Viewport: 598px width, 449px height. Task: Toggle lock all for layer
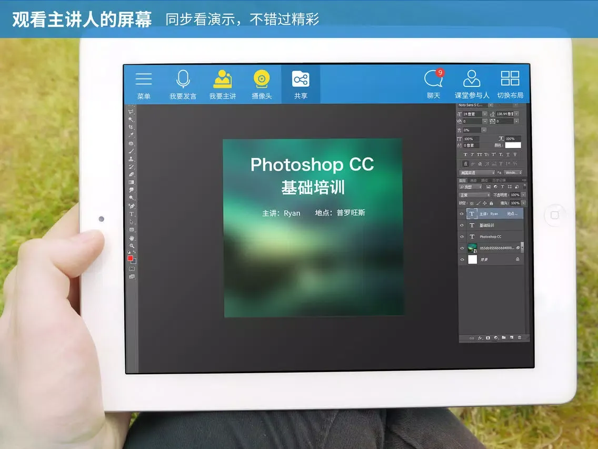pos(491,203)
